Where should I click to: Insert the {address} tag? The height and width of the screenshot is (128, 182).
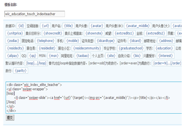(166, 41)
